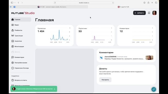Click the studio.rutube.ru address bar
This screenshot has height=94, width=168.
click(x=84, y=3)
